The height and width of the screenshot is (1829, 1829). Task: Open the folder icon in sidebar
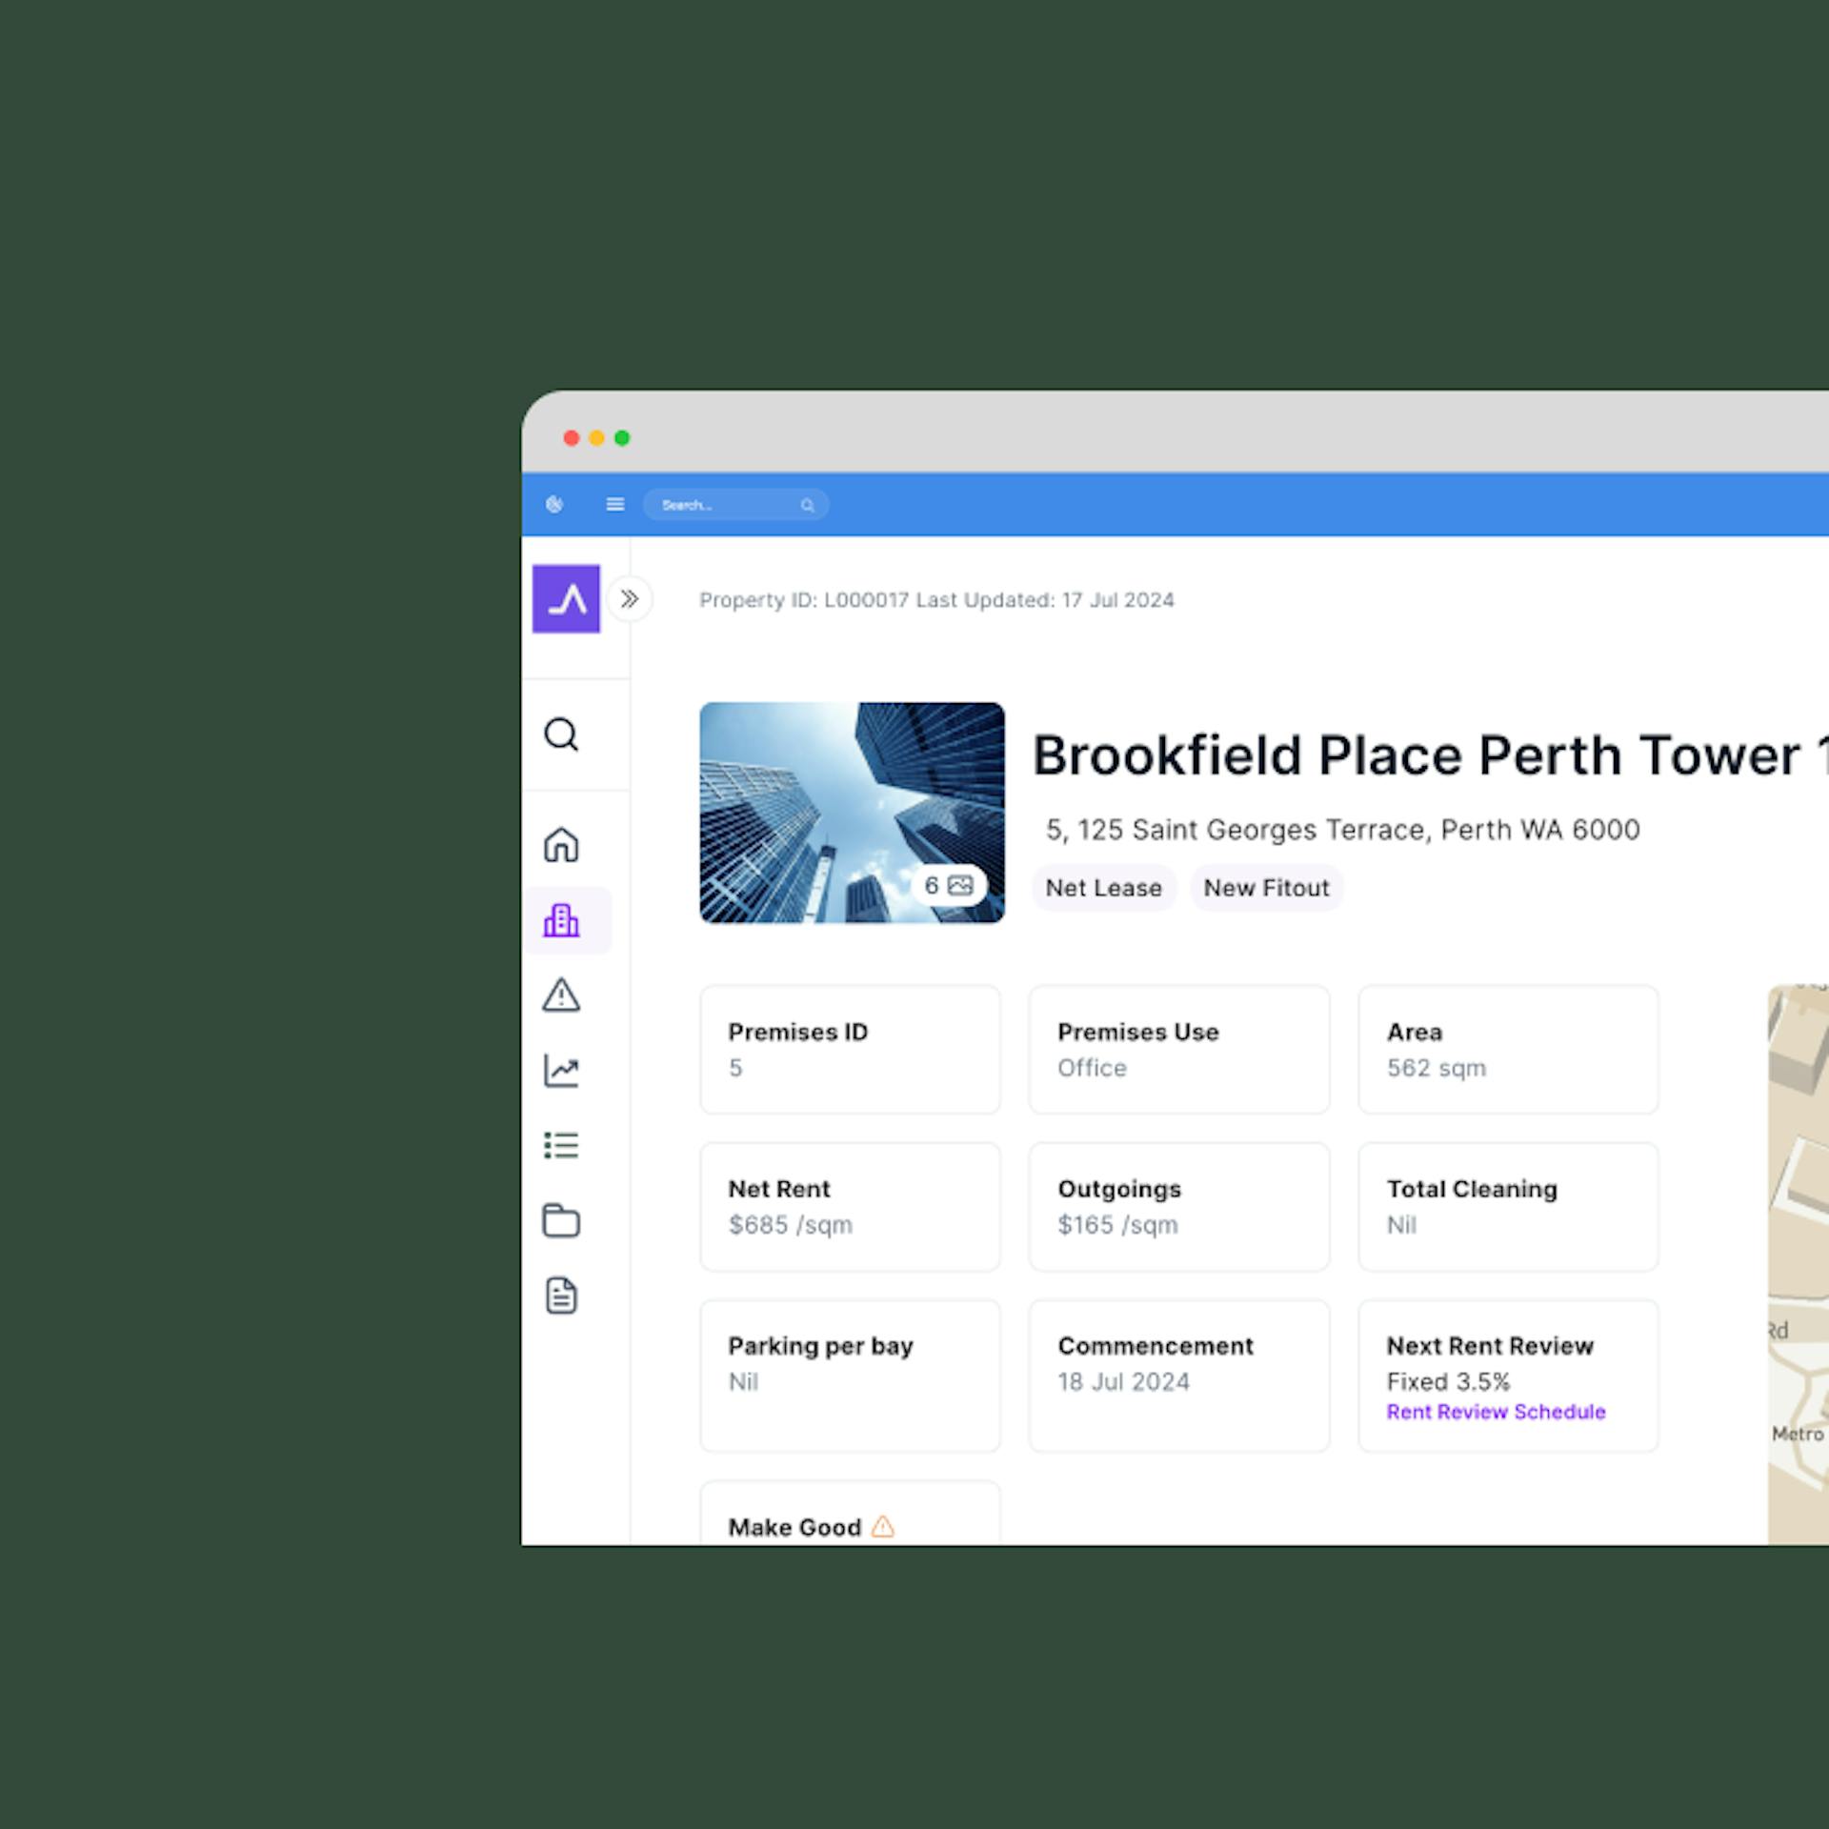[x=561, y=1220]
